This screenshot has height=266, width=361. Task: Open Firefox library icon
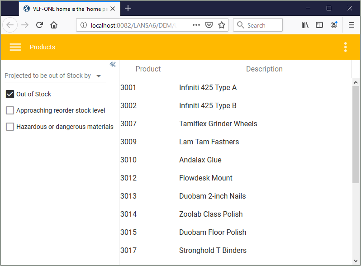coord(305,25)
